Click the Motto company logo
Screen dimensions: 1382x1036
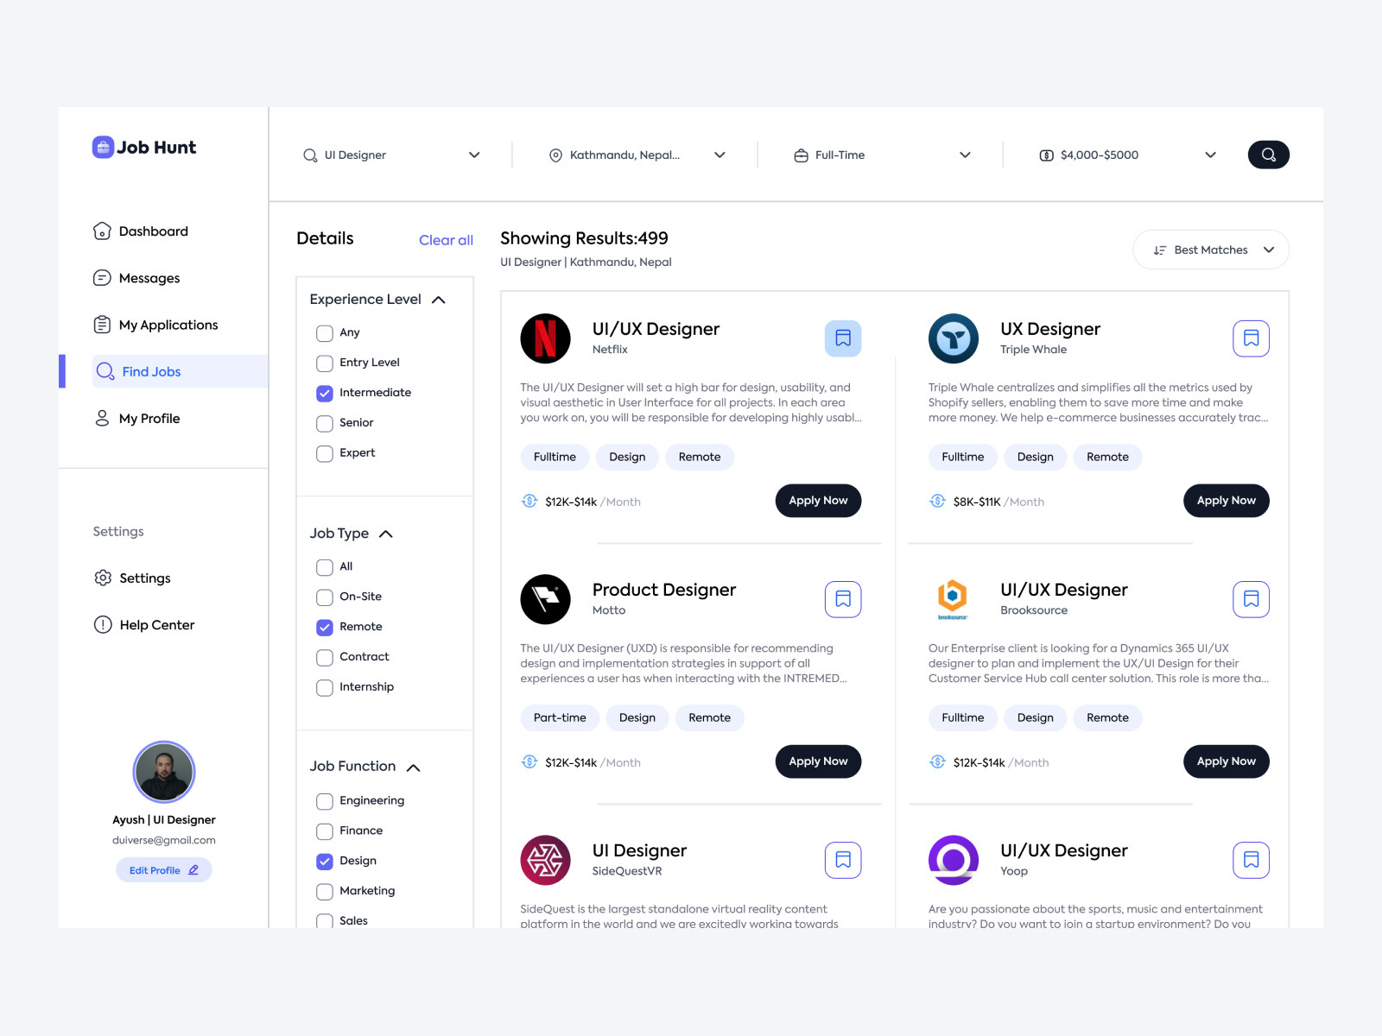[x=545, y=599]
